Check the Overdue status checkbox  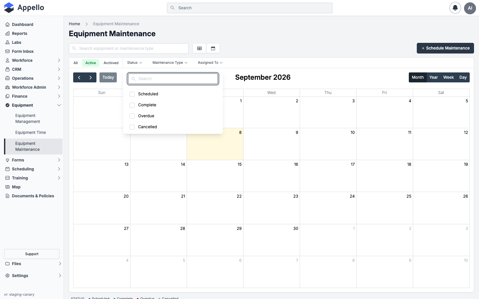coord(132,116)
